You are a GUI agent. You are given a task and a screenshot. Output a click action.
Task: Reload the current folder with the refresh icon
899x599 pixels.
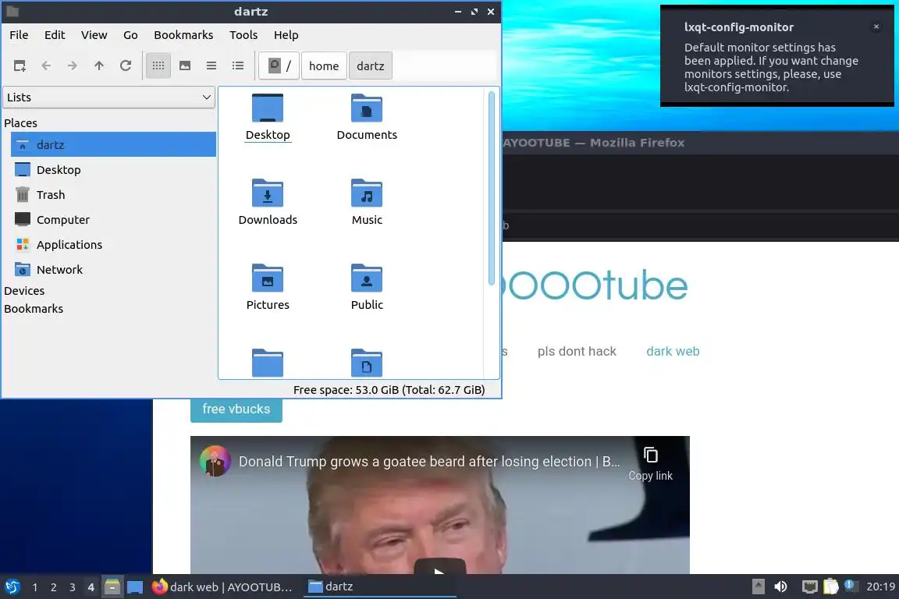click(x=126, y=66)
